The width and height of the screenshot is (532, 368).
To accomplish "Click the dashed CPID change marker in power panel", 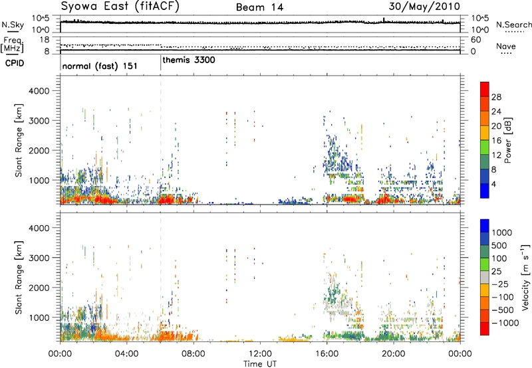I will click(x=160, y=140).
